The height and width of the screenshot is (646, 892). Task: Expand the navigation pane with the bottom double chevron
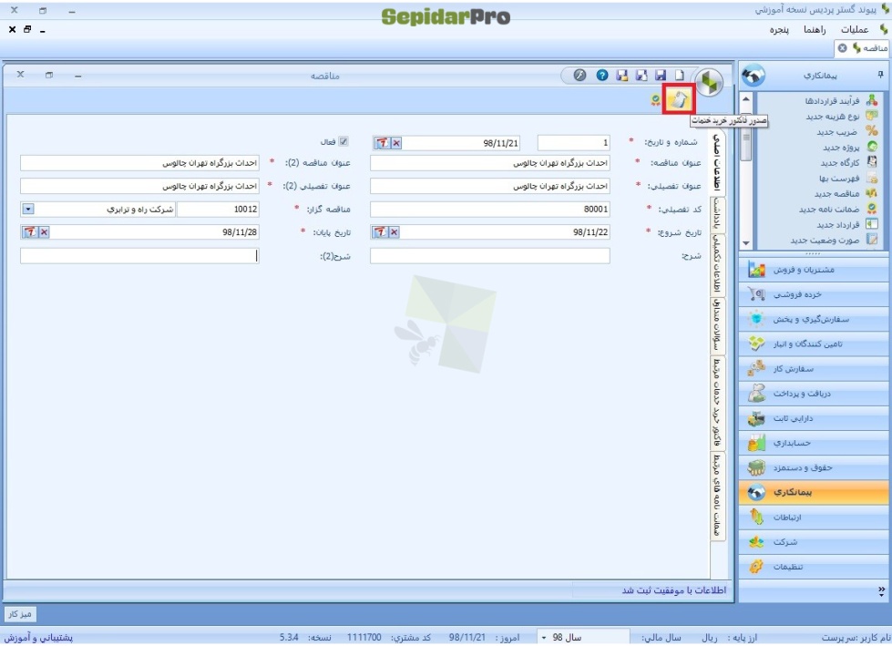point(881,591)
